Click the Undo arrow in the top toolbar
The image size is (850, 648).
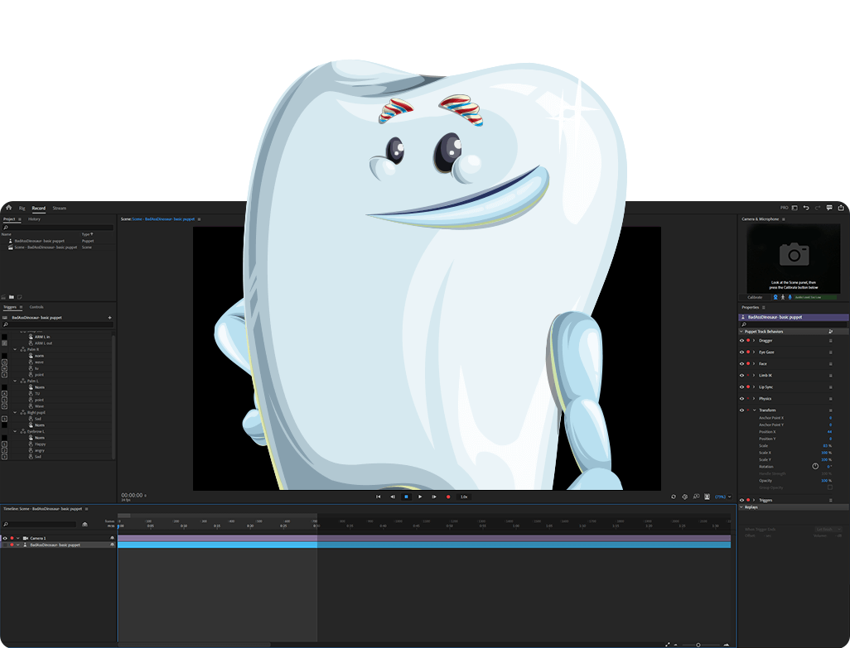point(807,208)
